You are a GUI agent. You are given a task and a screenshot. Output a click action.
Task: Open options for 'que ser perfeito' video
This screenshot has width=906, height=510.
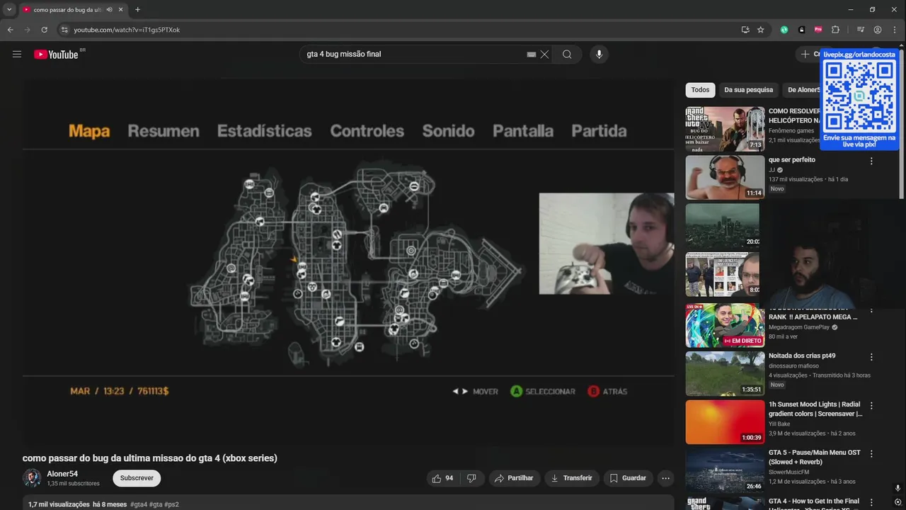pos(871,161)
